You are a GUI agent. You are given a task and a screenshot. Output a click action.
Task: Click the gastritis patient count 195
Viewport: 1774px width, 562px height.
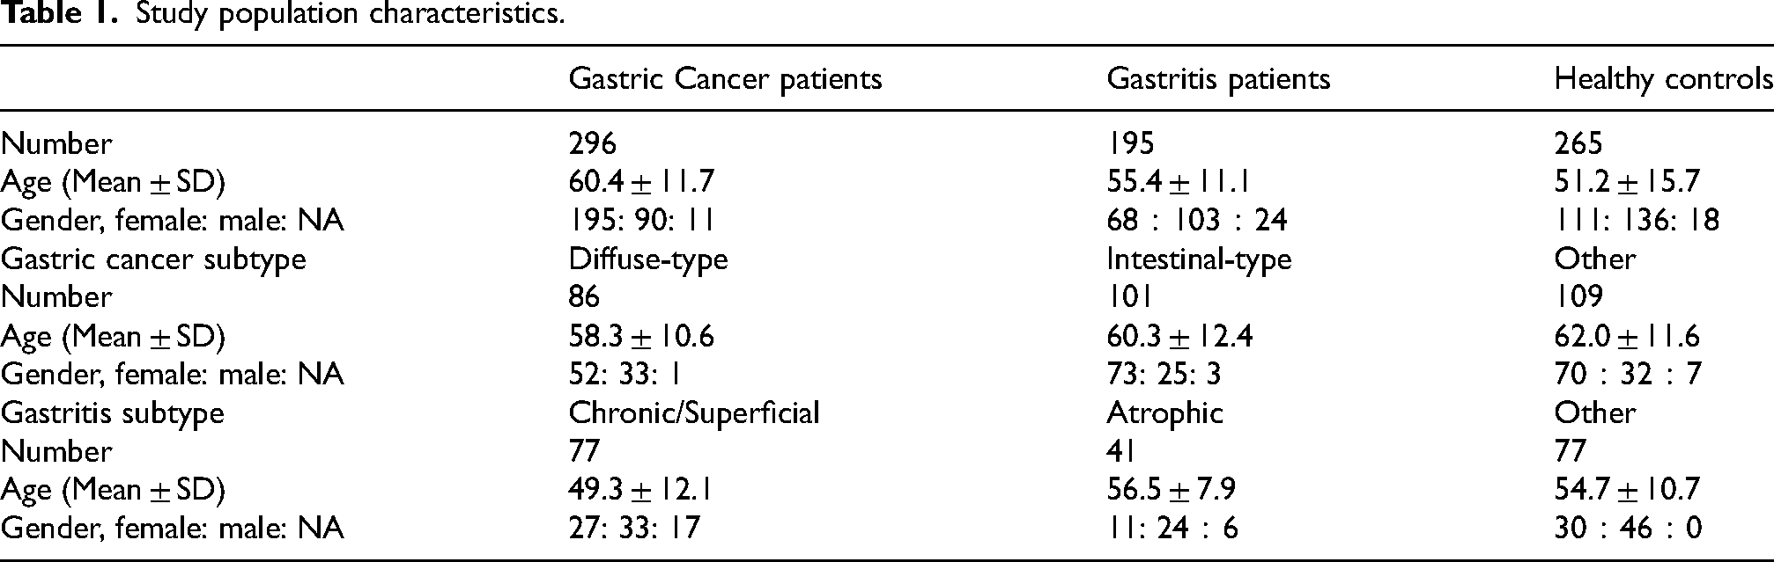(1130, 143)
